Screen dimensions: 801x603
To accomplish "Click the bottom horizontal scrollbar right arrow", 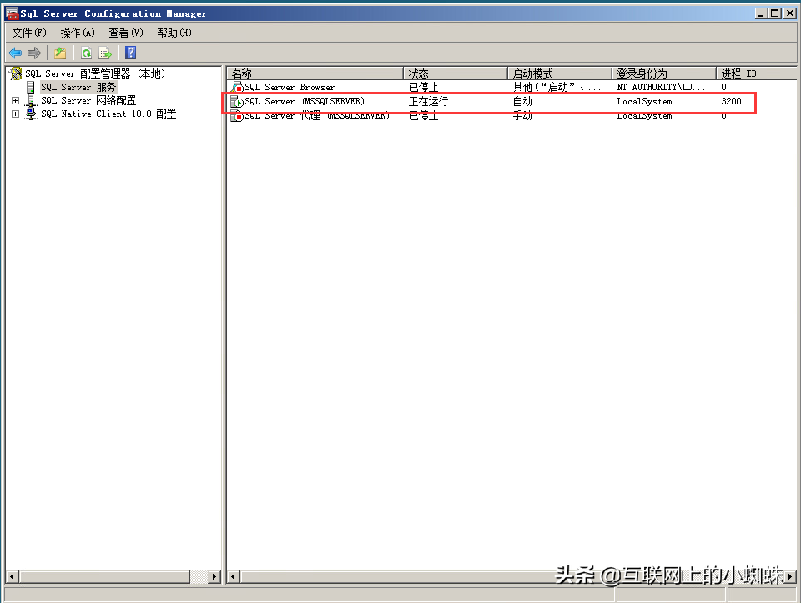I will [x=792, y=576].
